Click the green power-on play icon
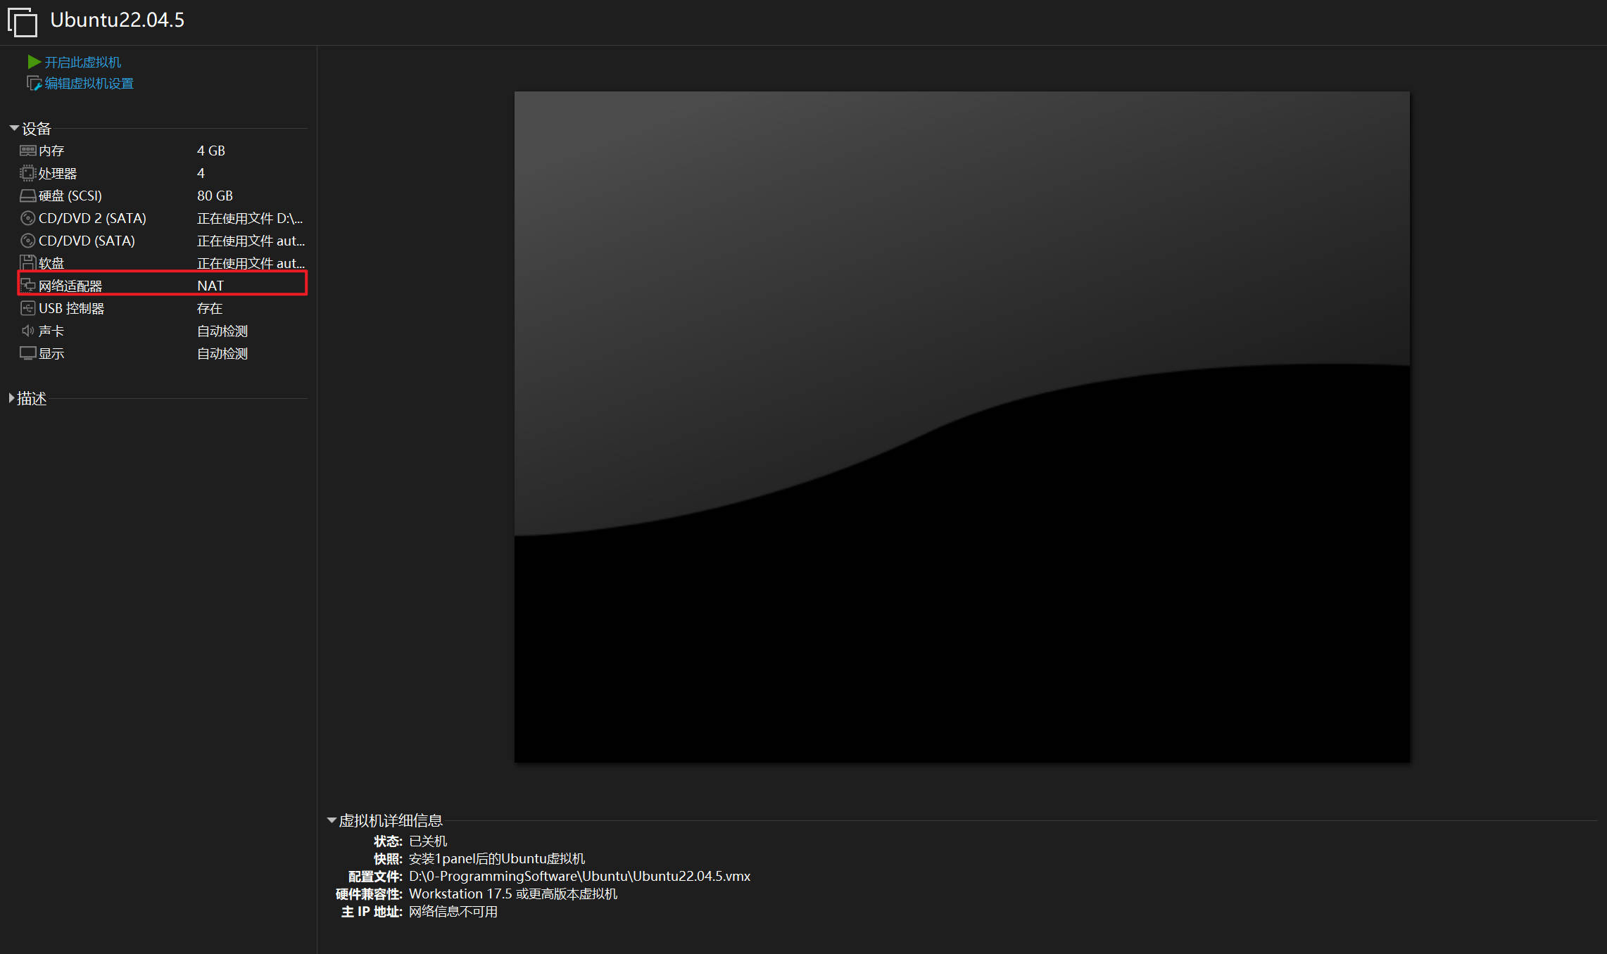1607x954 pixels. 33,62
